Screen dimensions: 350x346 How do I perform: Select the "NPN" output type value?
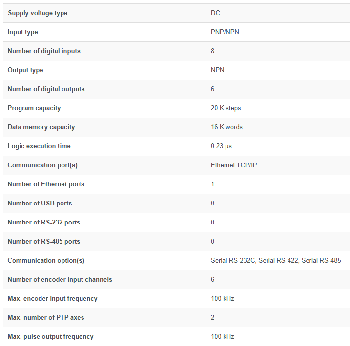point(218,70)
